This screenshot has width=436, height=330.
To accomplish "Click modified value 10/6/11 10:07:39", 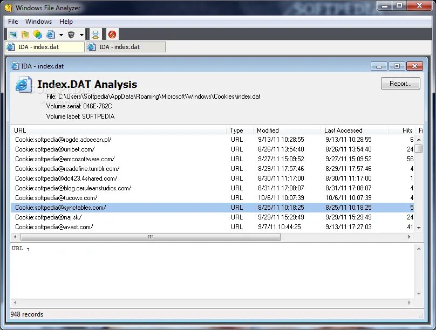I will click(281, 198).
